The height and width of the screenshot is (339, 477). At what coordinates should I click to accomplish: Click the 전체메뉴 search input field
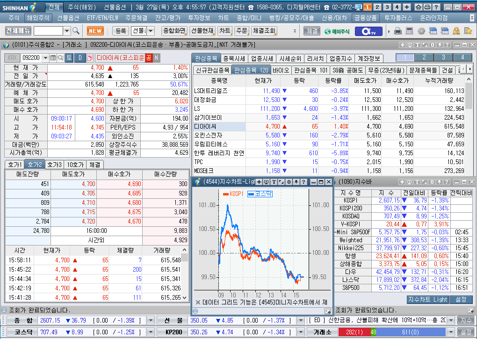click(x=48, y=31)
